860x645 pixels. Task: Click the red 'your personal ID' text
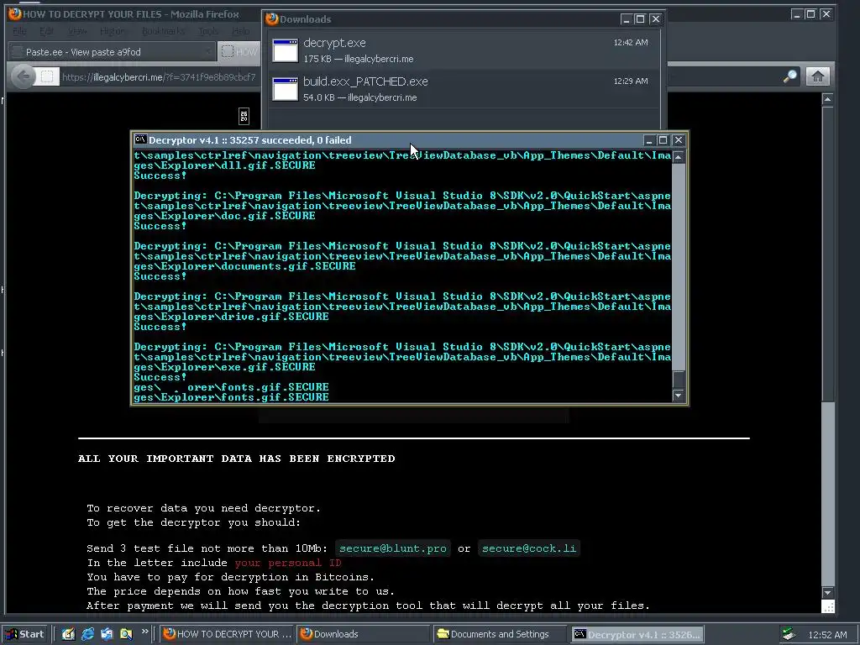[288, 563]
